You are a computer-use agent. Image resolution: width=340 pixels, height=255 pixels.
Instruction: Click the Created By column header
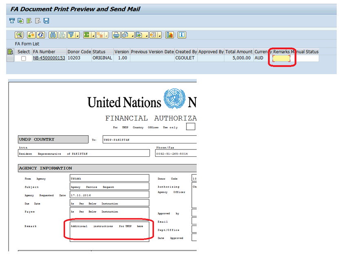(x=186, y=52)
